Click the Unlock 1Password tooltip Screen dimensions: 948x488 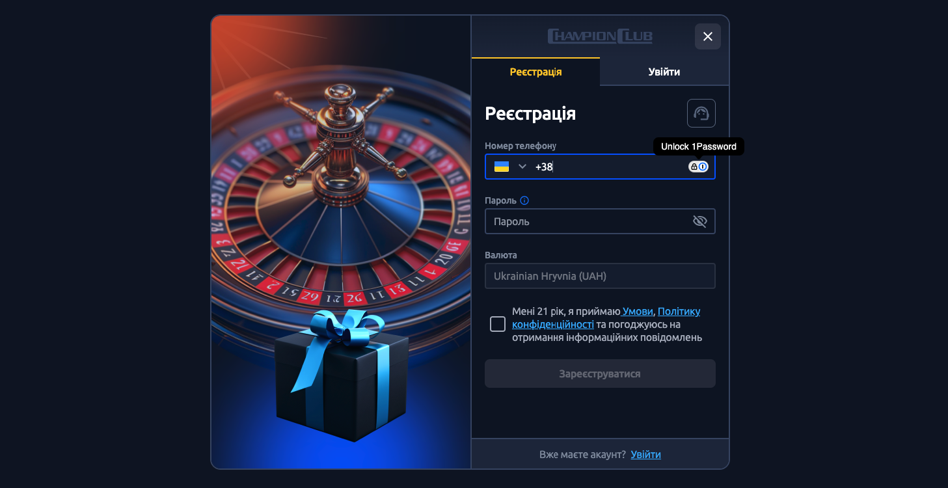coord(699,146)
